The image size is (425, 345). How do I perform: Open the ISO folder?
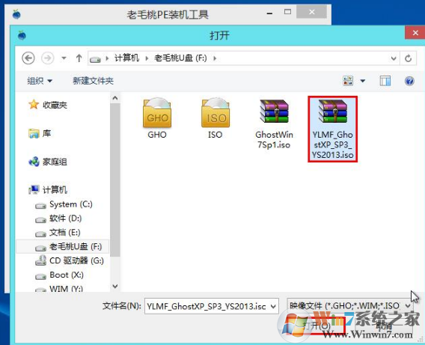[215, 118]
